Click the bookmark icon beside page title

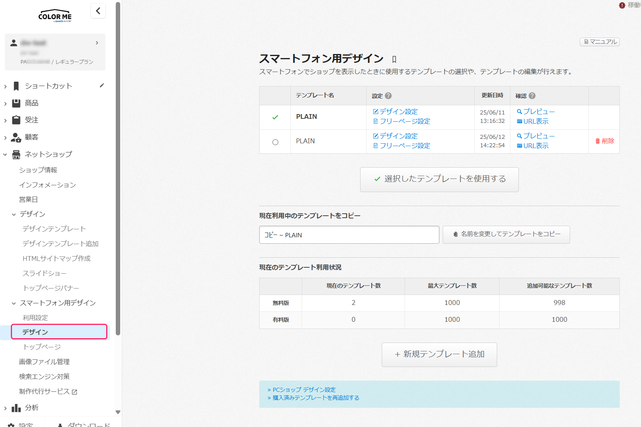[394, 59]
